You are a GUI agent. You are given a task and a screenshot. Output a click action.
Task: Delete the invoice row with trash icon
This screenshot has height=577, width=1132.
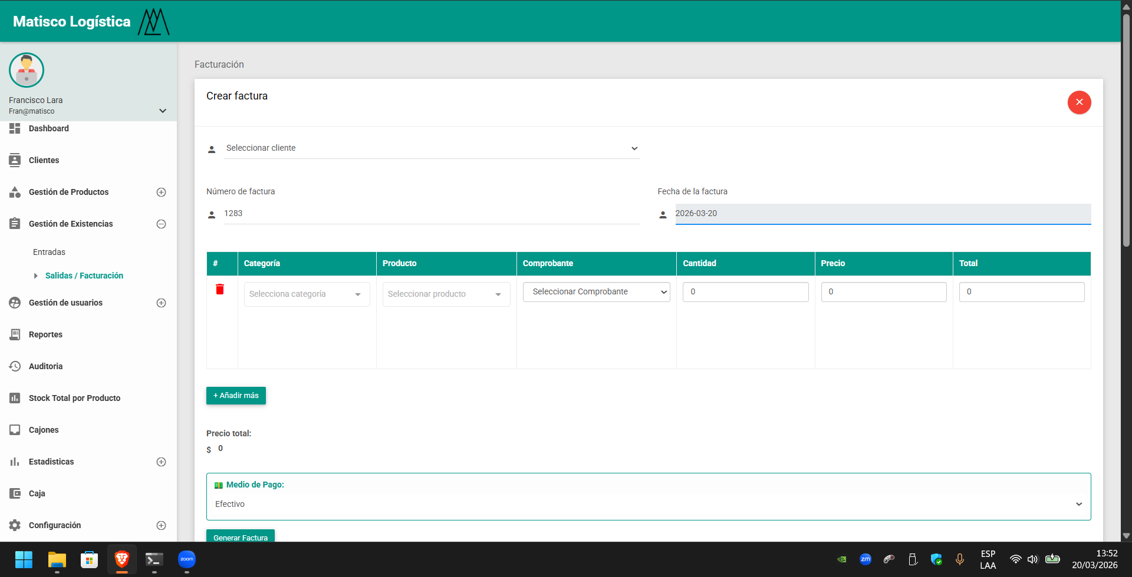point(220,289)
